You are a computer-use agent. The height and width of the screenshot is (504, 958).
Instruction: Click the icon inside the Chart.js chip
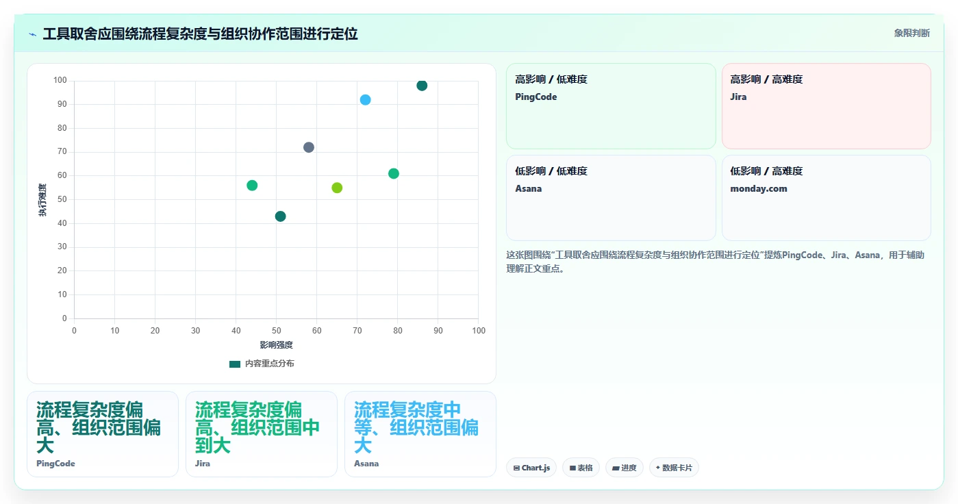pyautogui.click(x=516, y=468)
